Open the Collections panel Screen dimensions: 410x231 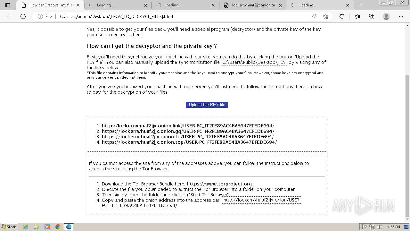[372, 16]
